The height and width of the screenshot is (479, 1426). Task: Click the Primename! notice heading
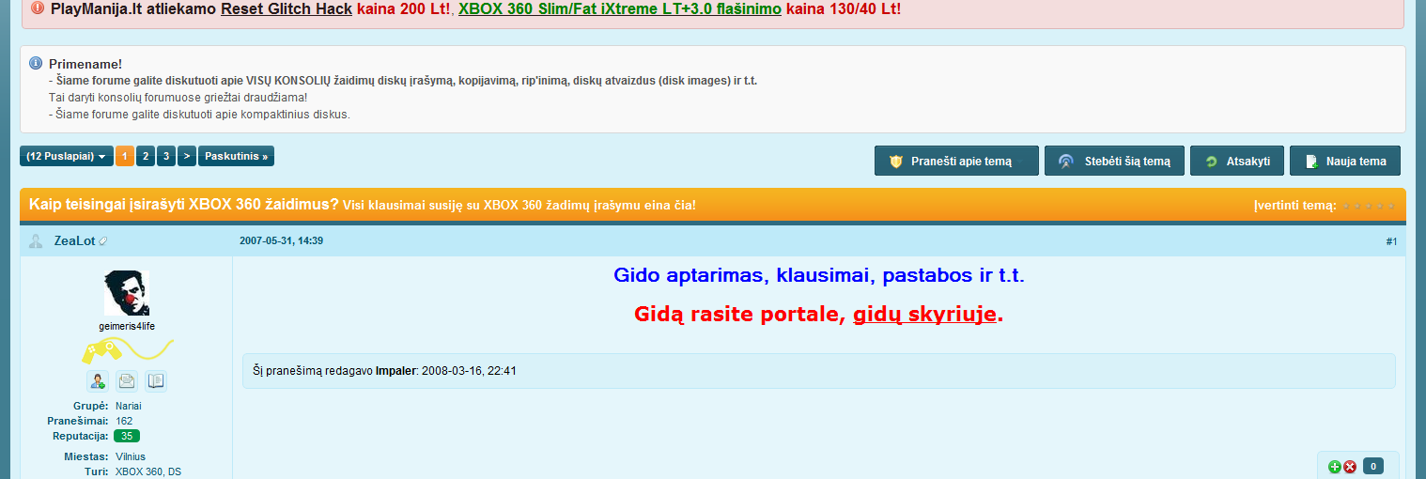click(x=85, y=64)
